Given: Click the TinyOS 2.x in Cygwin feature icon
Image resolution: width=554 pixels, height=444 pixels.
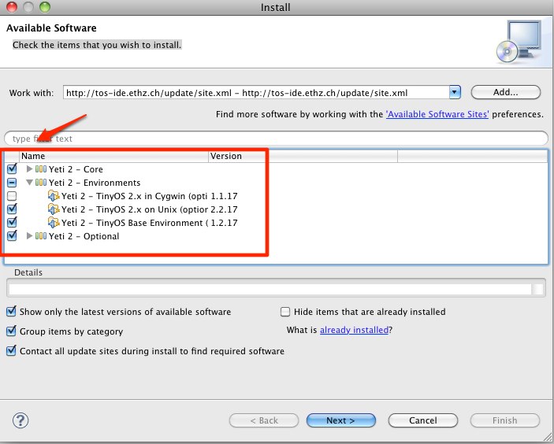Looking at the screenshot, I should pyautogui.click(x=54, y=196).
